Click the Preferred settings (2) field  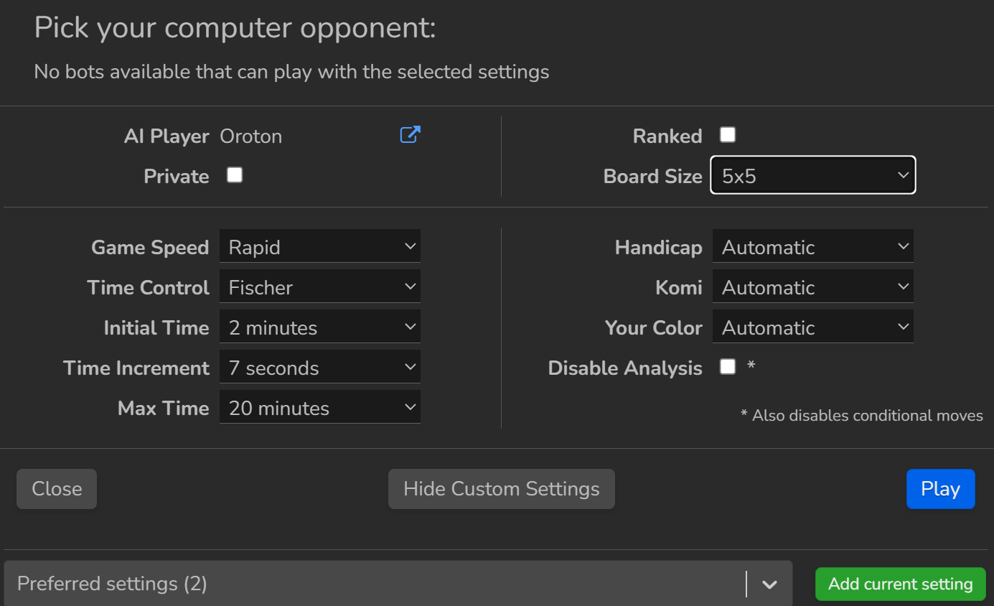(373, 584)
